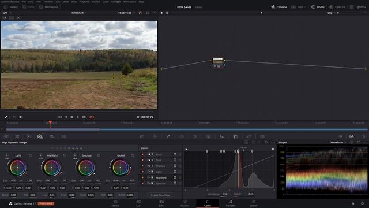Toggle the Specular zone on or off
The height and width of the screenshot is (208, 369).
click(x=142, y=183)
